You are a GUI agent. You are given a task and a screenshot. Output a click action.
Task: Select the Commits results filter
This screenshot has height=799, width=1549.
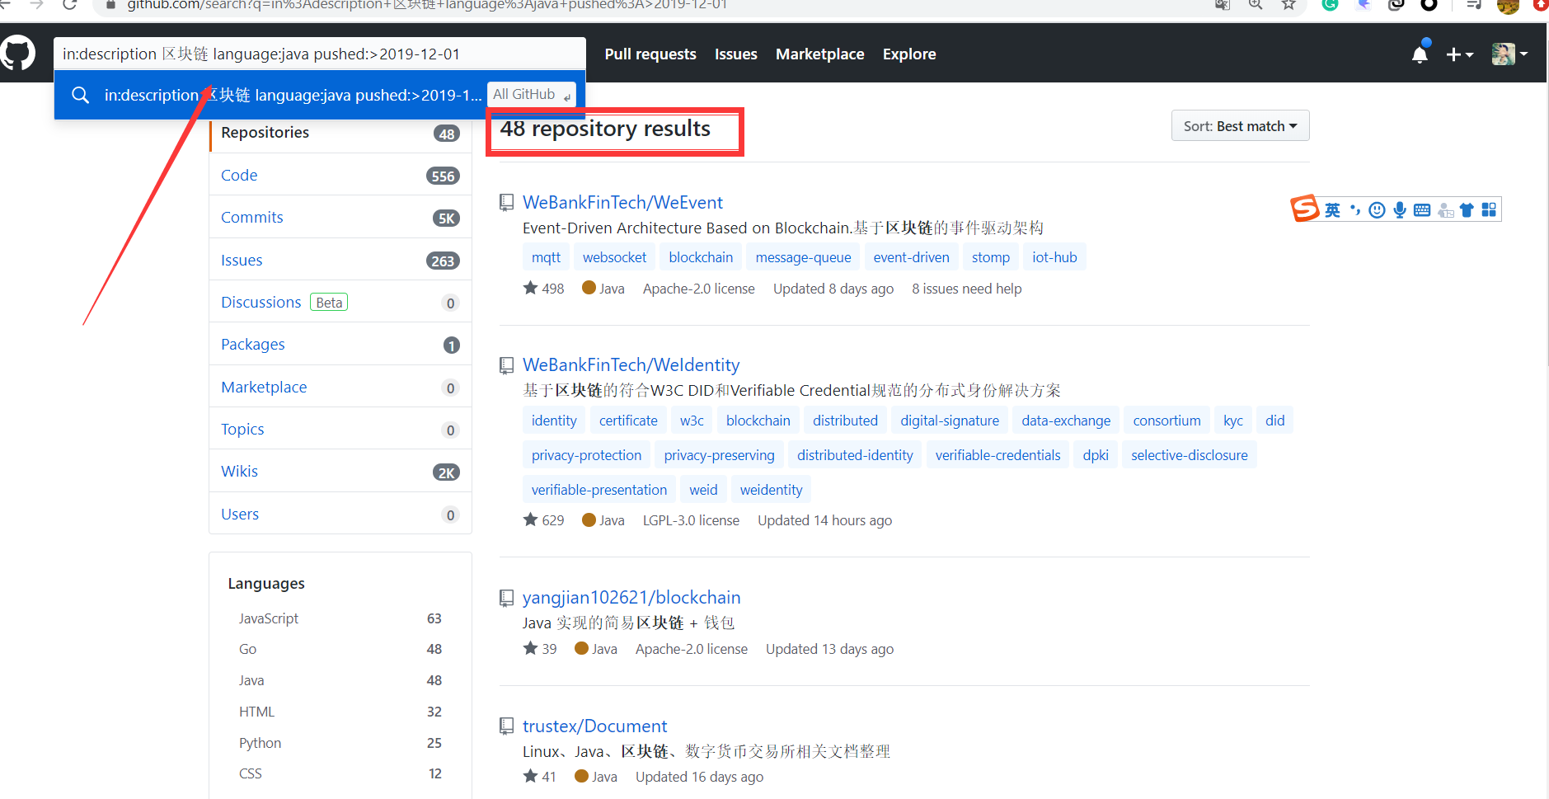pyautogui.click(x=340, y=217)
